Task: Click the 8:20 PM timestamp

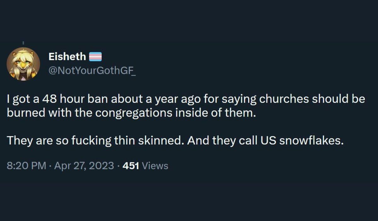Action: point(26,166)
